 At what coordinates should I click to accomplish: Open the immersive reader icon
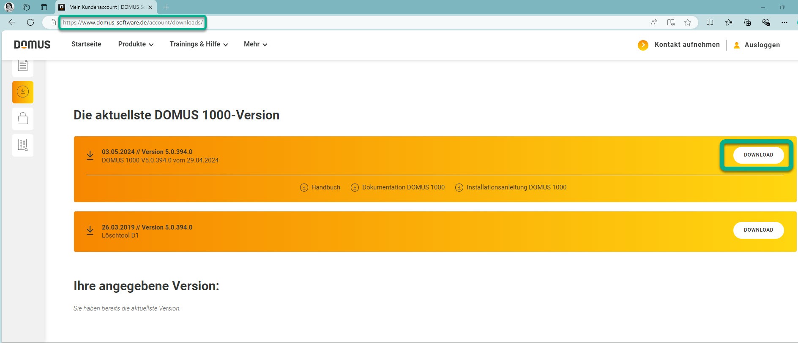[x=671, y=22]
